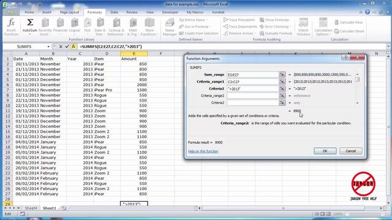Click the formula bar Cancel X icon
392x220 pixels.
click(x=61, y=46)
